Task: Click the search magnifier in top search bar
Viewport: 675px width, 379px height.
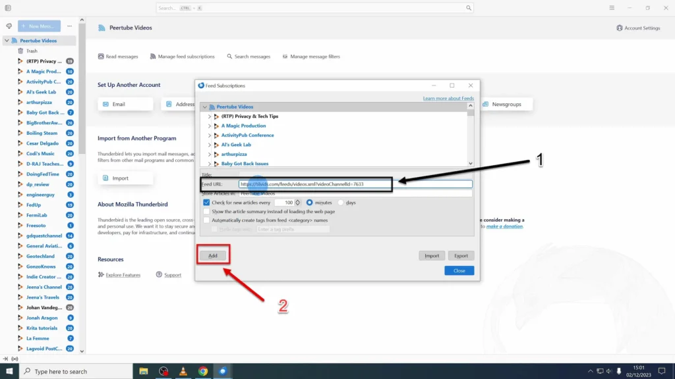Action: coord(469,8)
